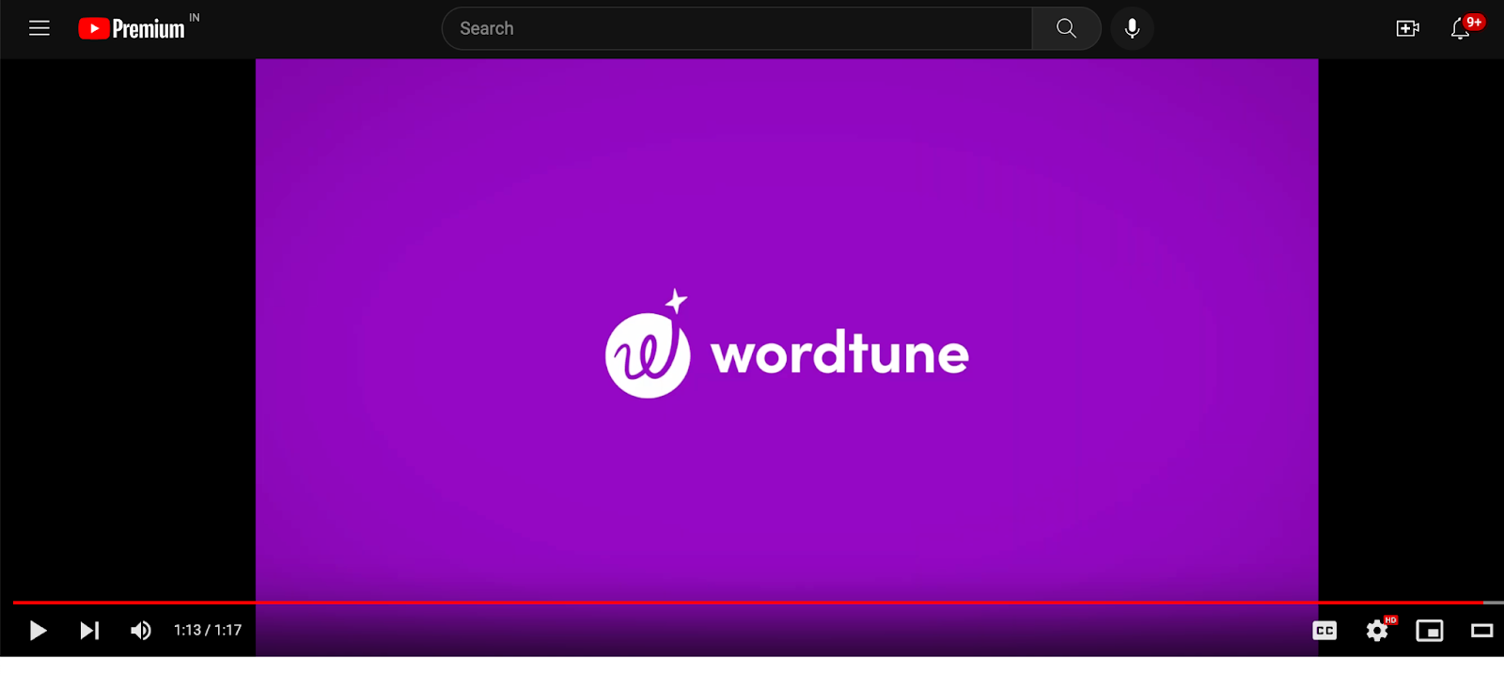Switch to miniplayer mode
Image resolution: width=1504 pixels, height=674 pixels.
click(1430, 631)
